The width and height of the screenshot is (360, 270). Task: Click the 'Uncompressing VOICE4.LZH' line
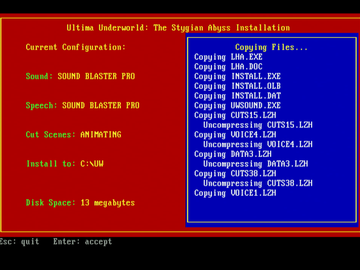coord(258,144)
